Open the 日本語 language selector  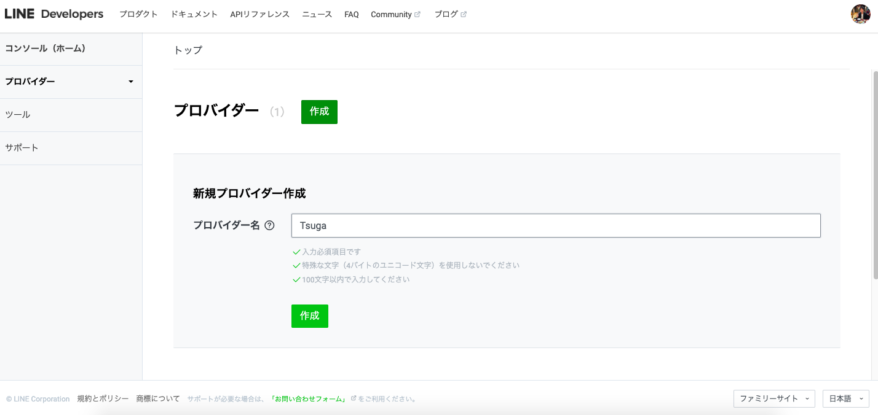tap(845, 398)
